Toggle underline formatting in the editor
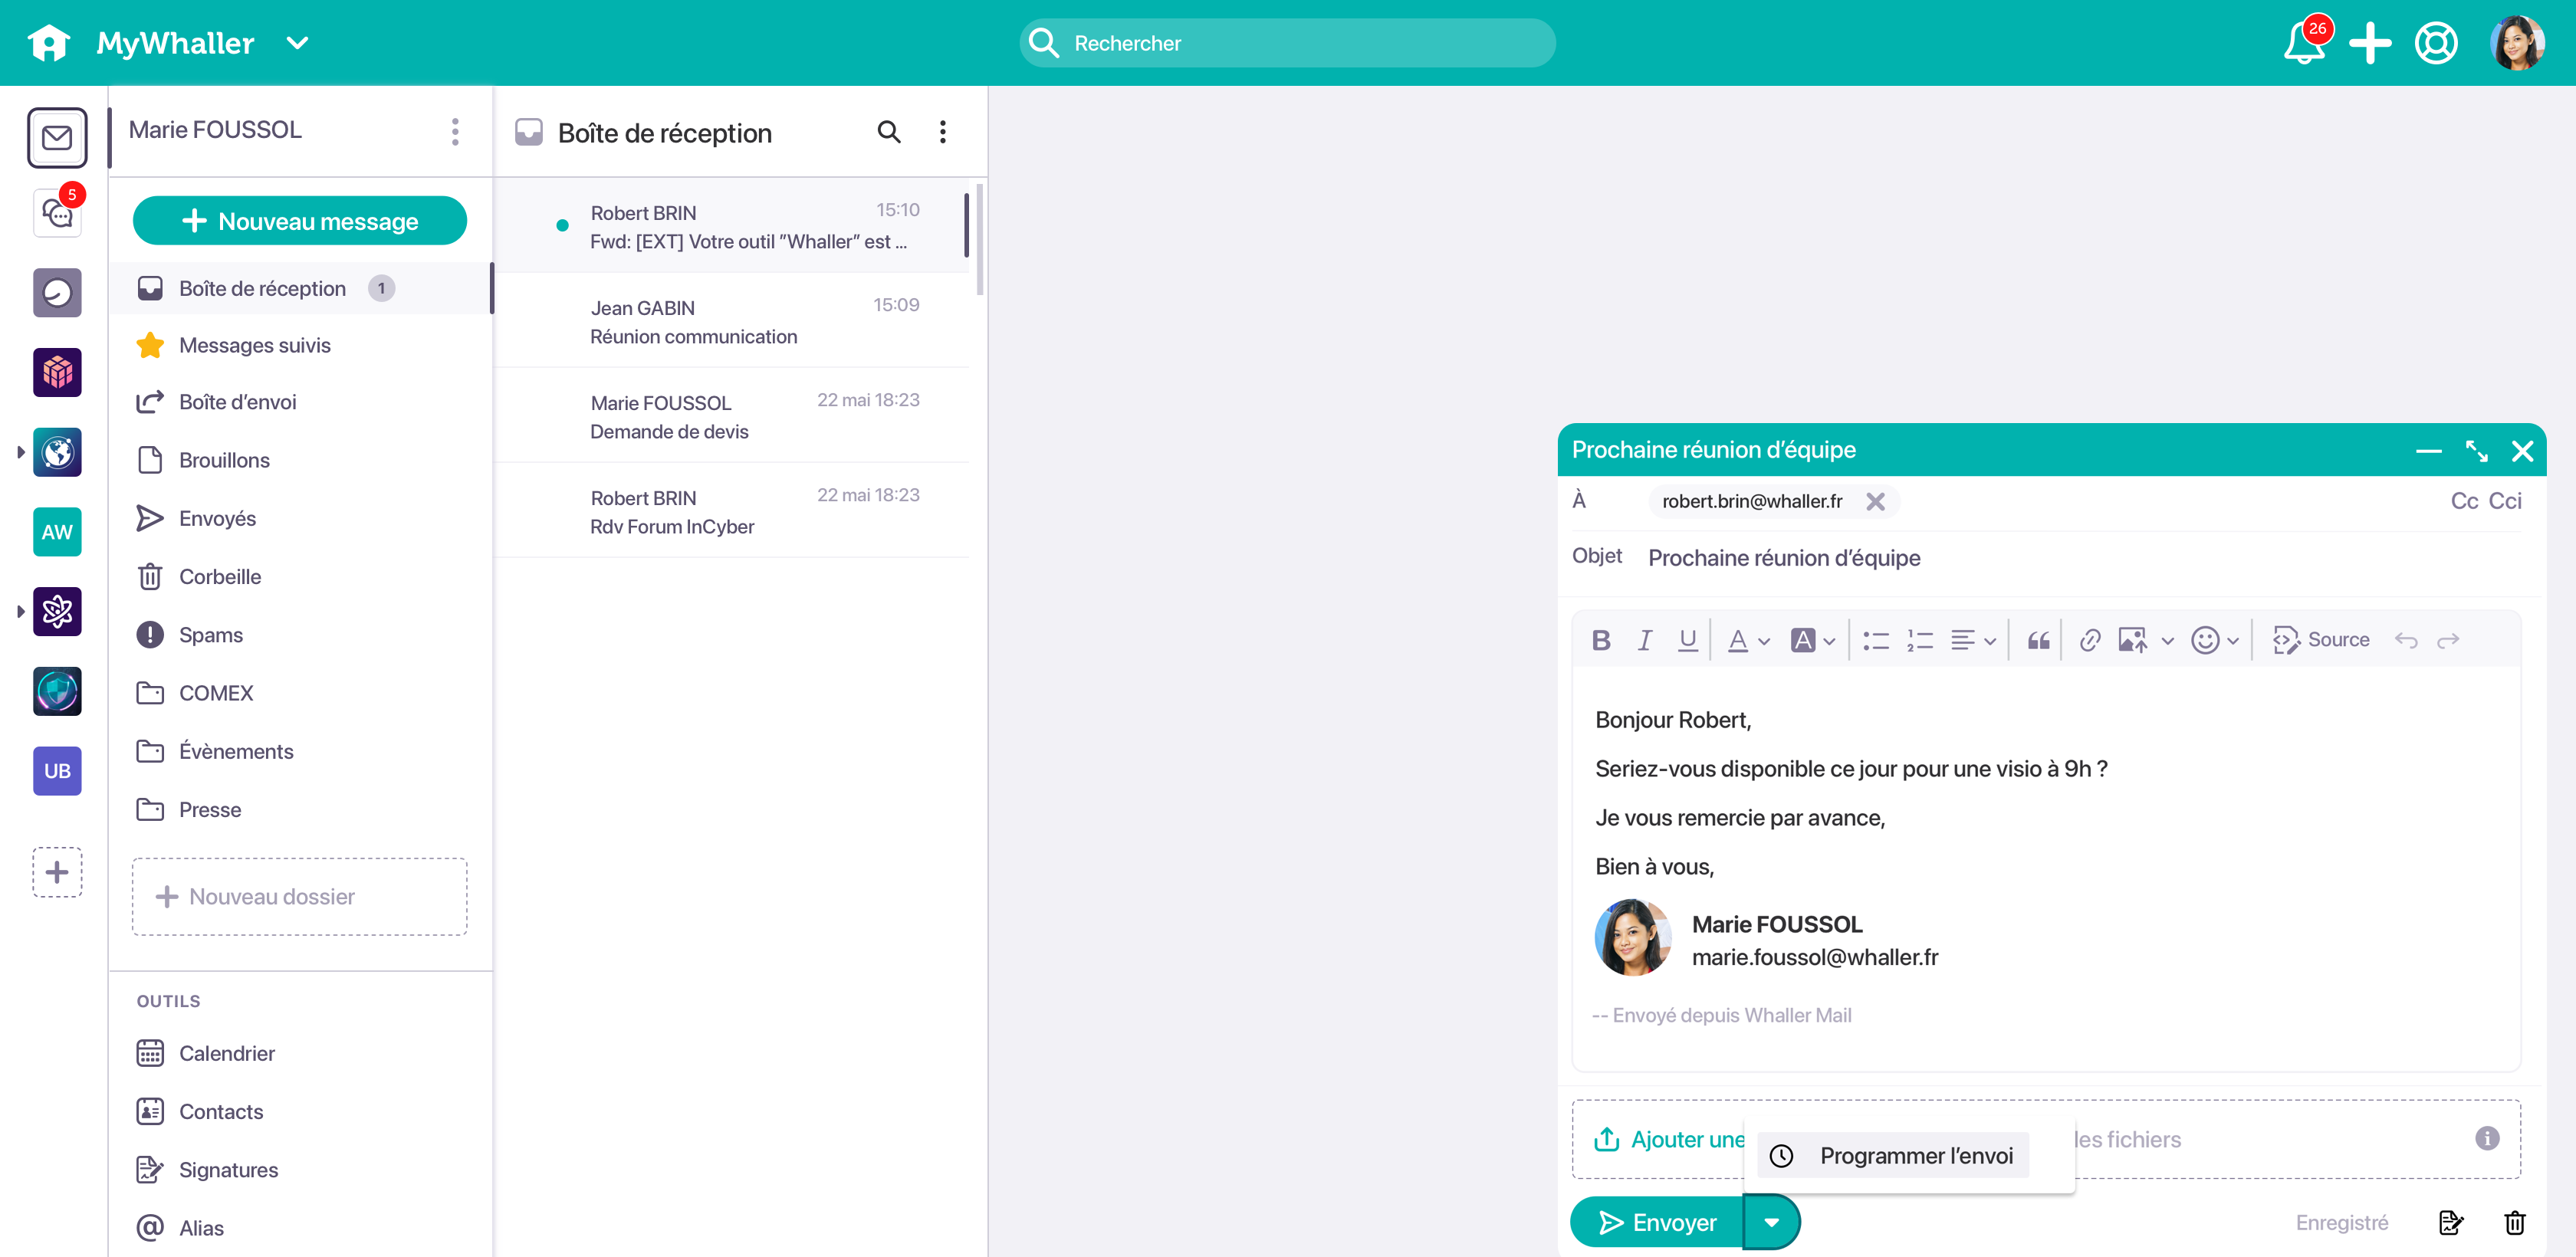 tap(1688, 640)
